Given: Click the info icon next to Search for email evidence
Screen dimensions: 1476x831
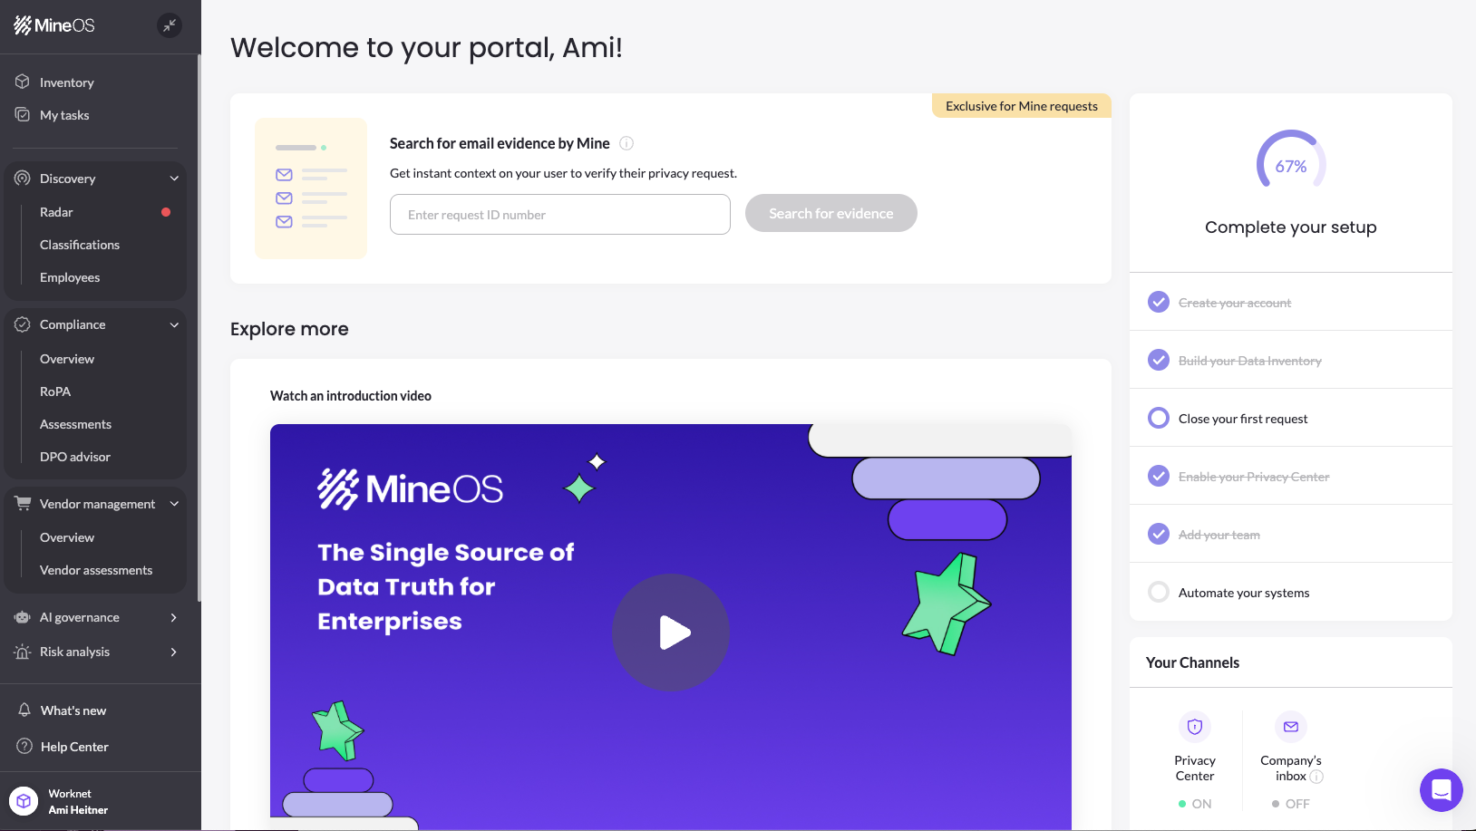Looking at the screenshot, I should tap(626, 143).
